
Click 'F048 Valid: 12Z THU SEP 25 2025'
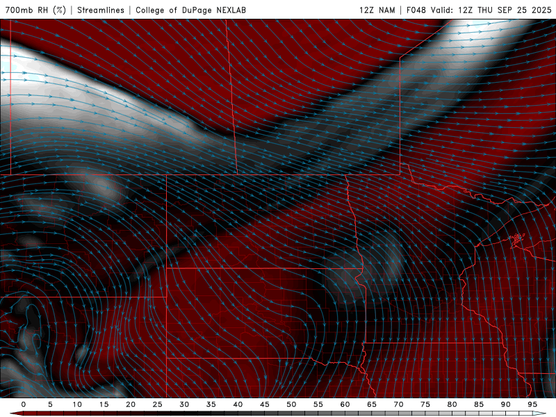[x=479, y=10]
